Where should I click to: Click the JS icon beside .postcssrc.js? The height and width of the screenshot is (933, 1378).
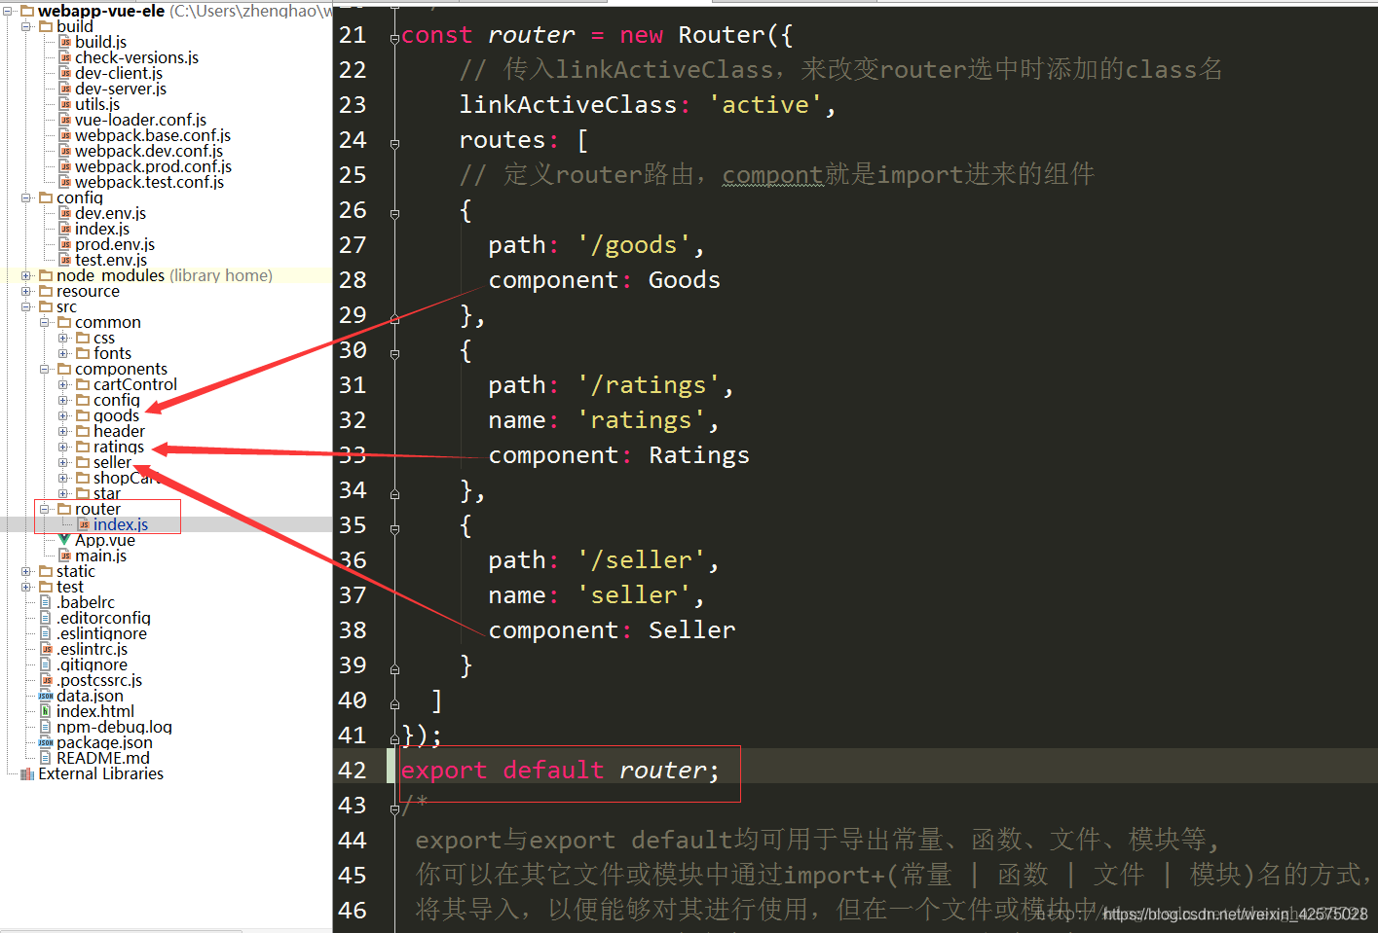[46, 680]
